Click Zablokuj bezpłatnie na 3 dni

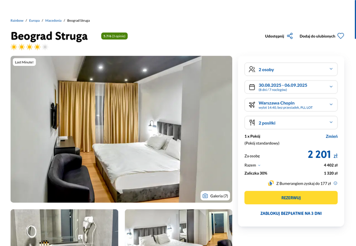pyautogui.click(x=291, y=214)
